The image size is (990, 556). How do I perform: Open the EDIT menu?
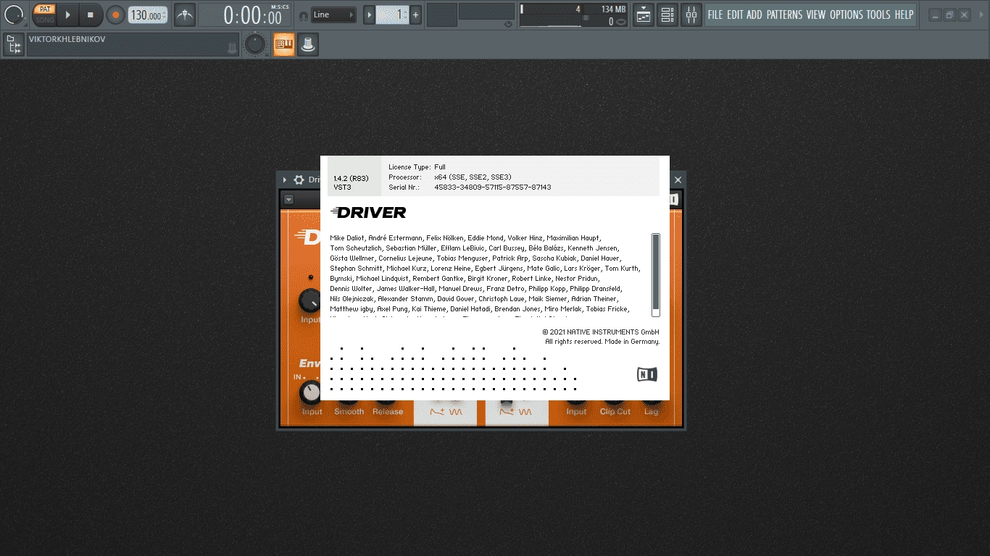point(735,14)
